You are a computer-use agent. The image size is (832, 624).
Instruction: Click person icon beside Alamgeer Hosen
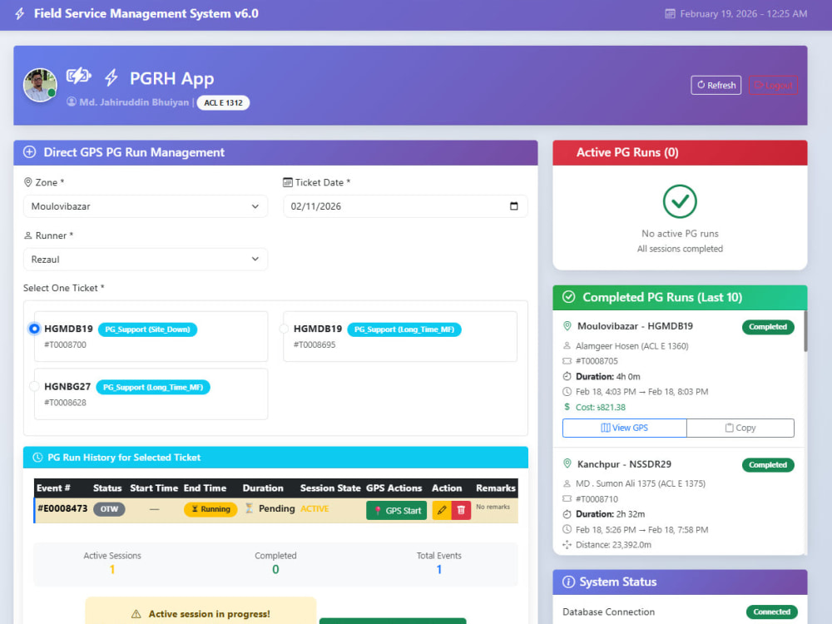point(567,346)
